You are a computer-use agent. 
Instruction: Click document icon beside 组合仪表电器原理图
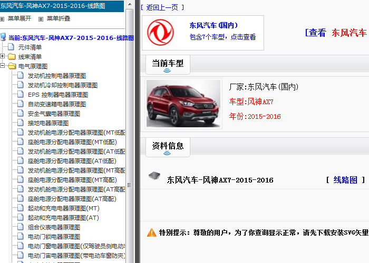click(21, 227)
